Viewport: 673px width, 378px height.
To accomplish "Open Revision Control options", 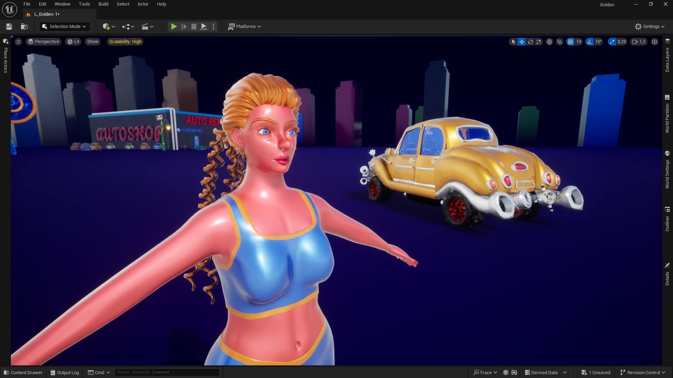I will click(643, 372).
